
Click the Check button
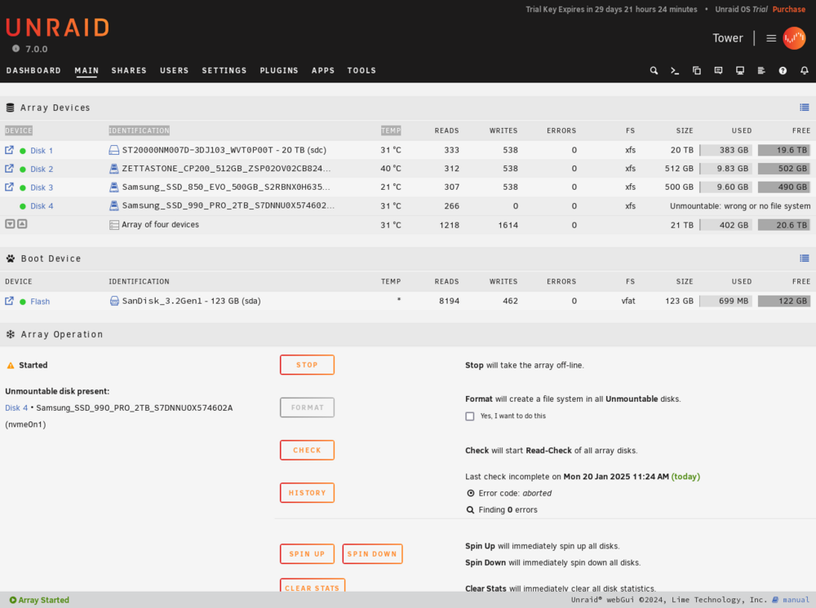(x=307, y=450)
